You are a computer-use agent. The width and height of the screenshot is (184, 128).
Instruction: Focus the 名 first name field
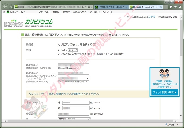pos(76,108)
